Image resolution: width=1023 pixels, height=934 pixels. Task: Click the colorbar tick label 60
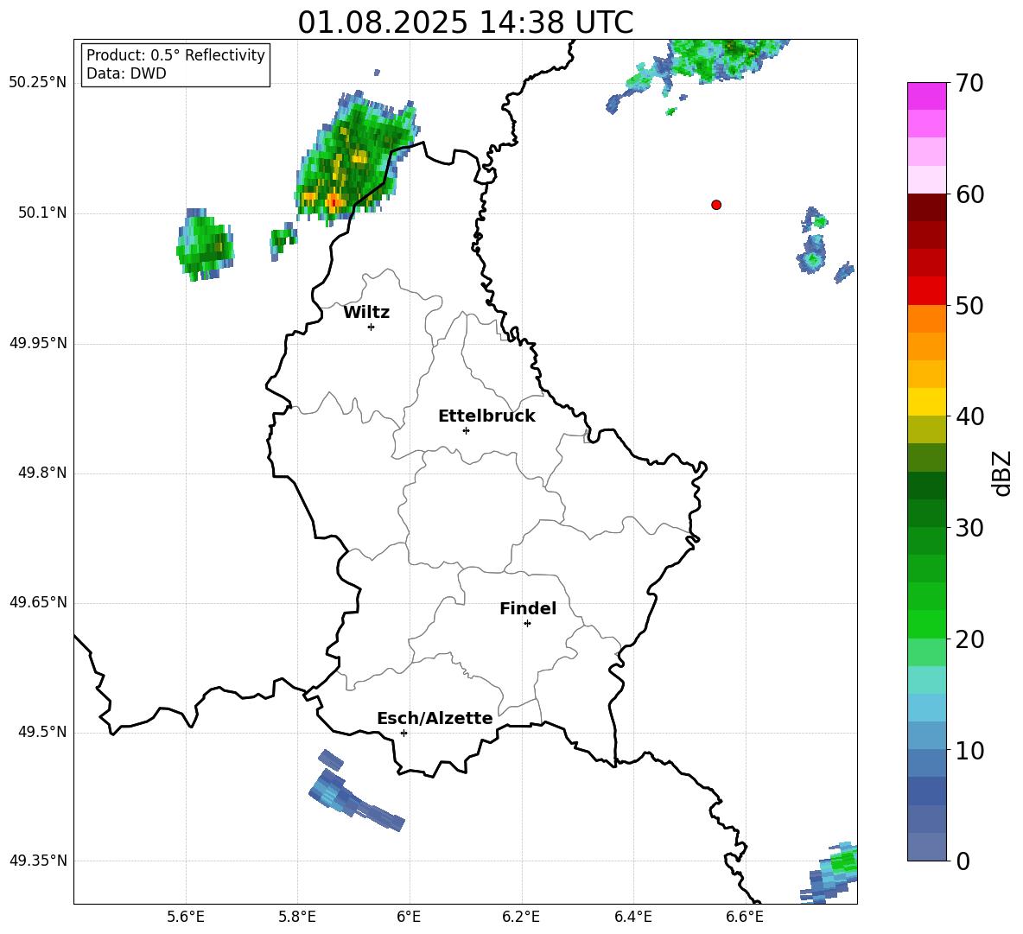(970, 194)
